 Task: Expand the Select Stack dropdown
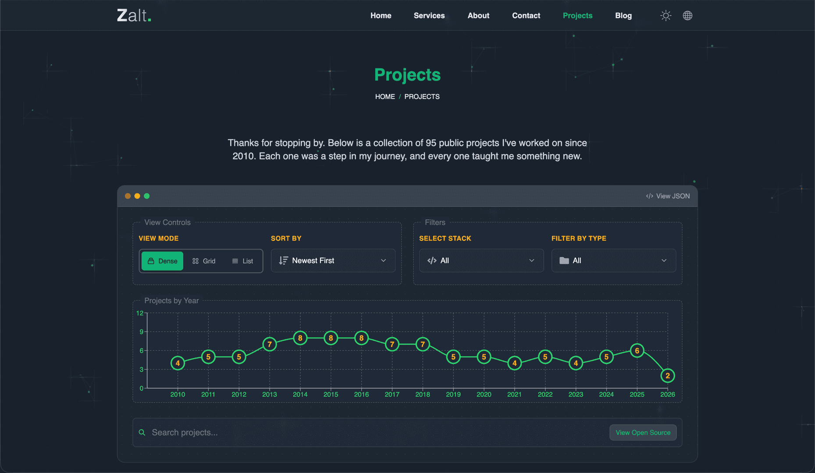pos(481,261)
